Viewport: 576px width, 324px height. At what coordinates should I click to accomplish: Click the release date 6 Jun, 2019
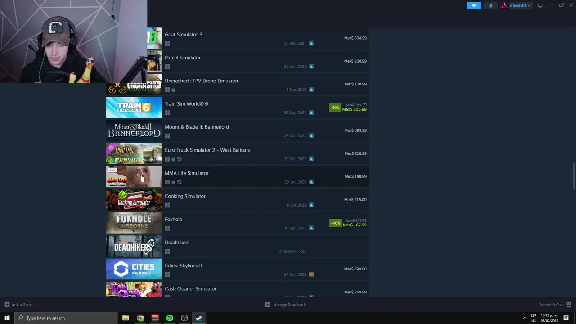pos(297,205)
